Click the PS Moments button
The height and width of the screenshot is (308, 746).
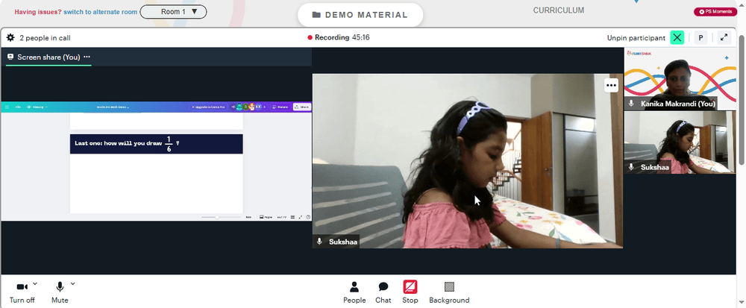coord(715,11)
